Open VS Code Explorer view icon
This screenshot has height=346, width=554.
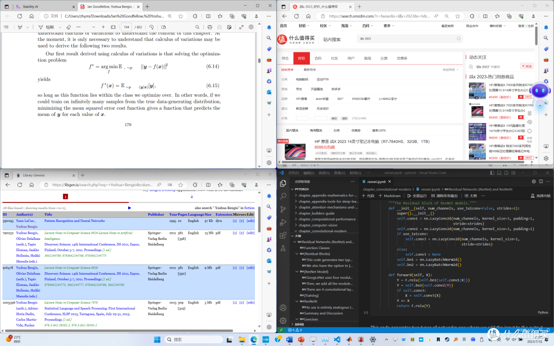tap(283, 183)
